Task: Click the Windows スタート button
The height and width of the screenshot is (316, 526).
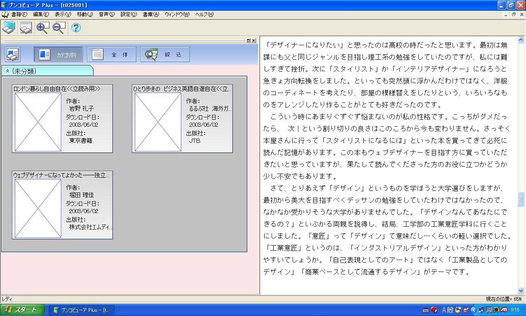Action: [22, 310]
